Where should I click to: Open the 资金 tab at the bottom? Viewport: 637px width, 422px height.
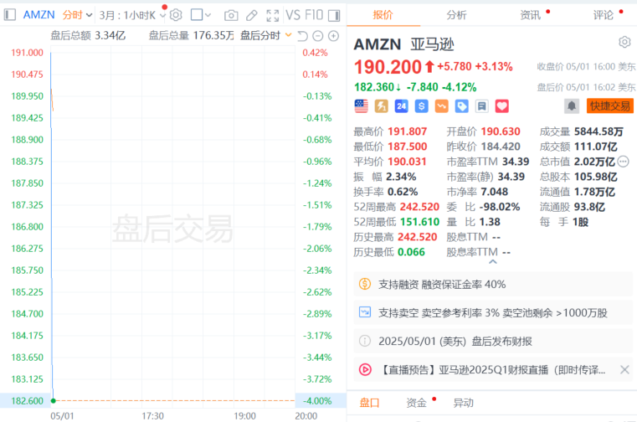416,403
